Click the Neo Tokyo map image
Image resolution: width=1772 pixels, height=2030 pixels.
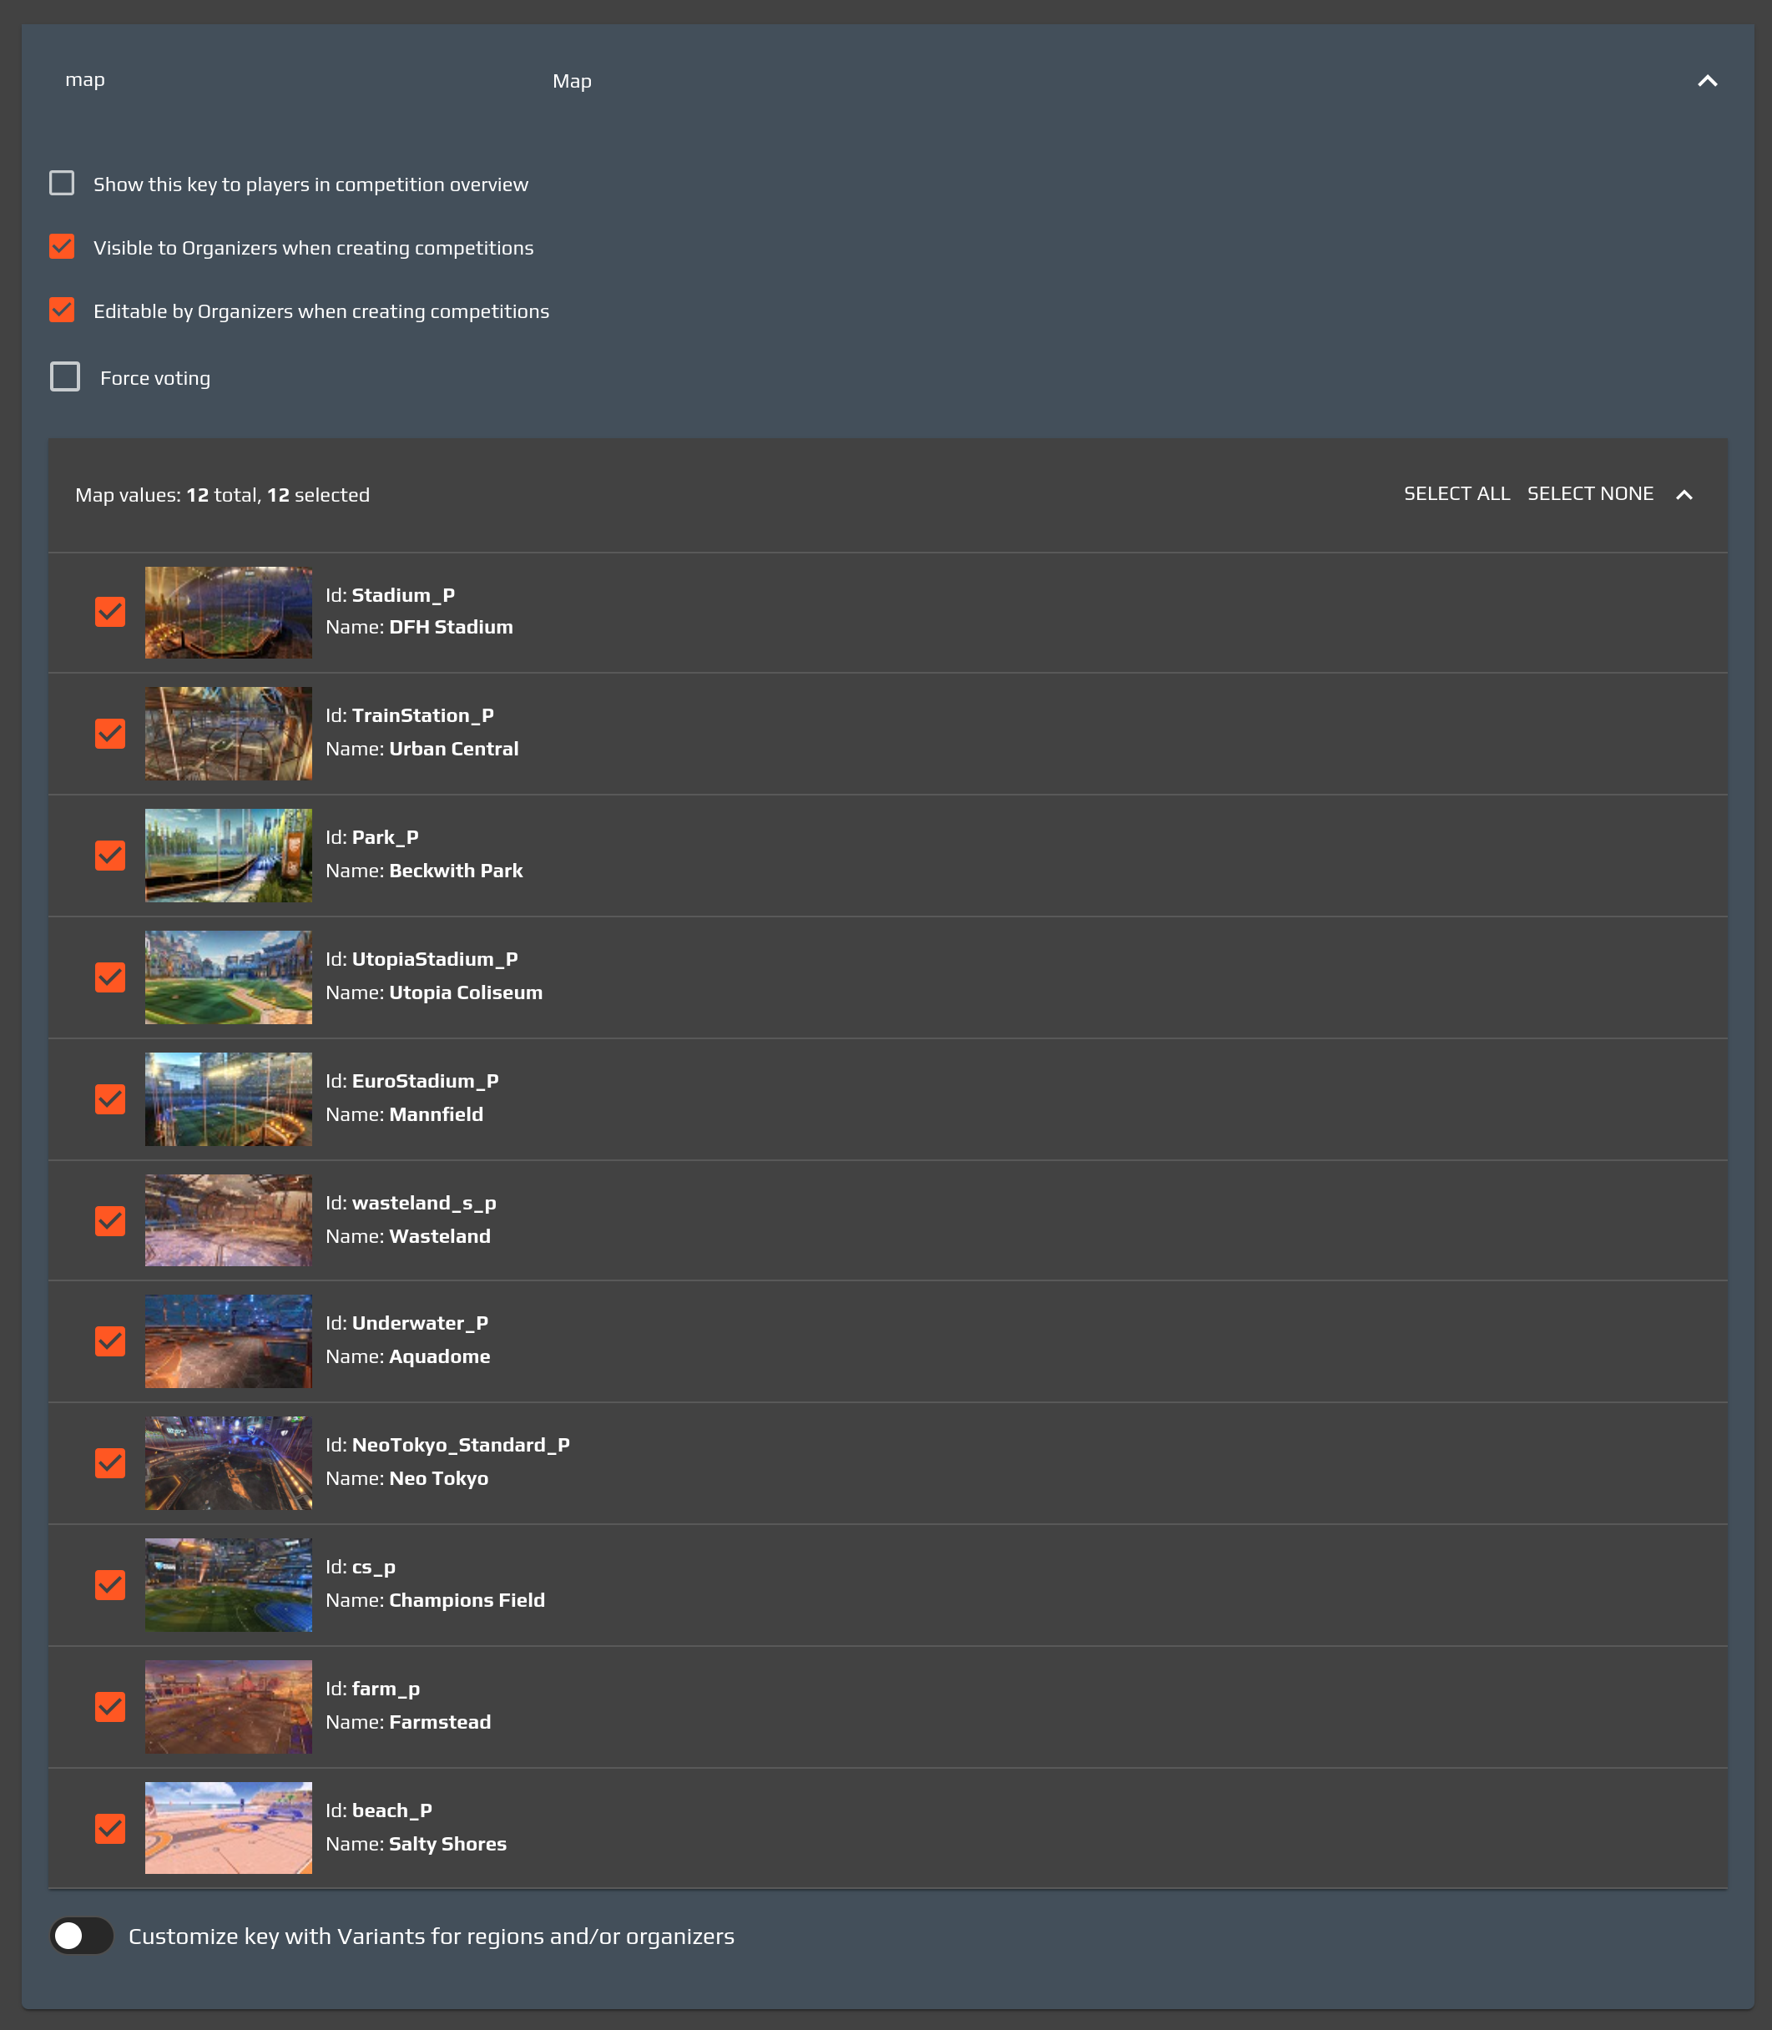pyautogui.click(x=227, y=1462)
